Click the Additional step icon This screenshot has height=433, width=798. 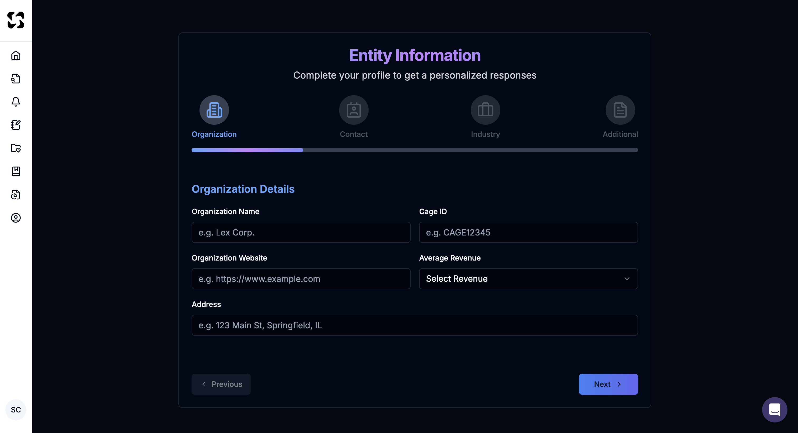coord(620,110)
